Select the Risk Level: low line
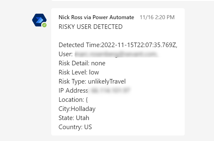The image size is (214, 141). click(79, 72)
